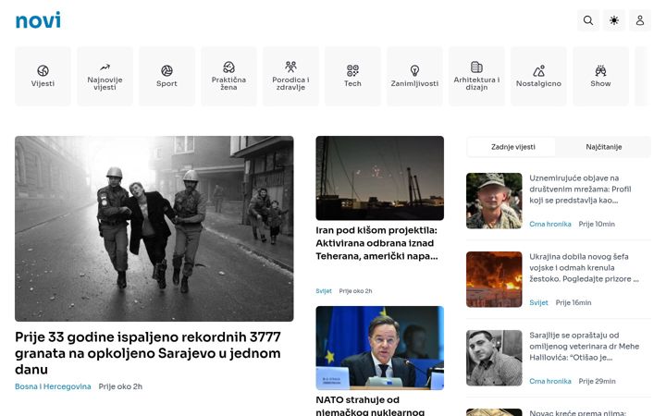Open the user account icon

640,20
